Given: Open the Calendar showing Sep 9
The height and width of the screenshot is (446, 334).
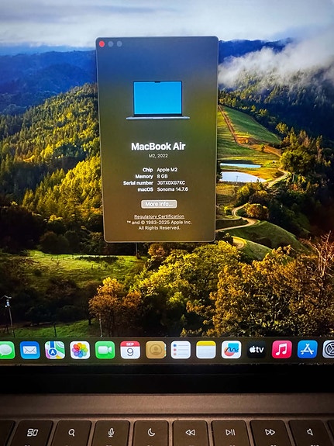Looking at the screenshot, I should click(130, 350).
